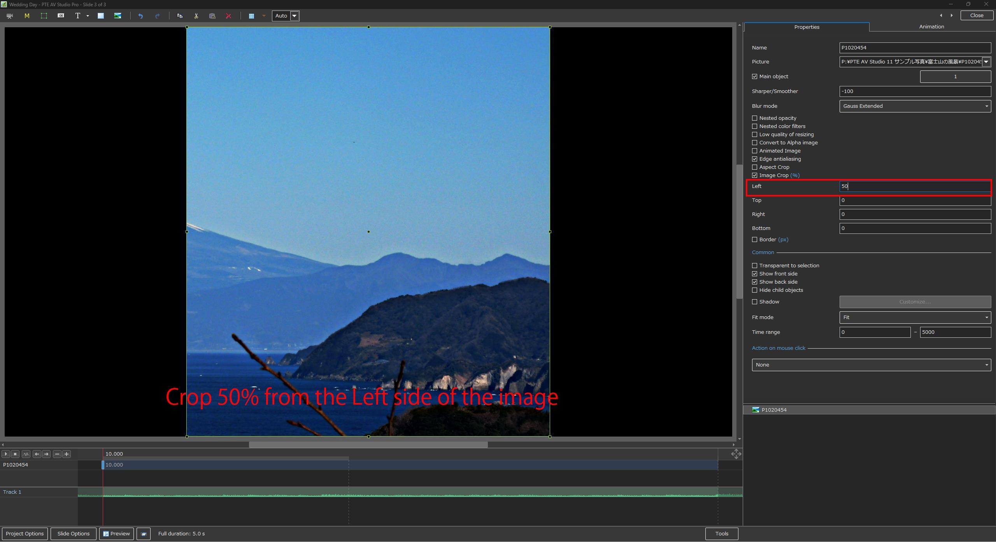
Task: Click the Slide Options button
Action: click(x=74, y=534)
